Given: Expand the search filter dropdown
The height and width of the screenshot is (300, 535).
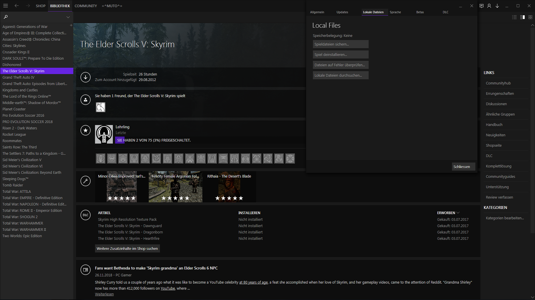Looking at the screenshot, I should click(68, 17).
